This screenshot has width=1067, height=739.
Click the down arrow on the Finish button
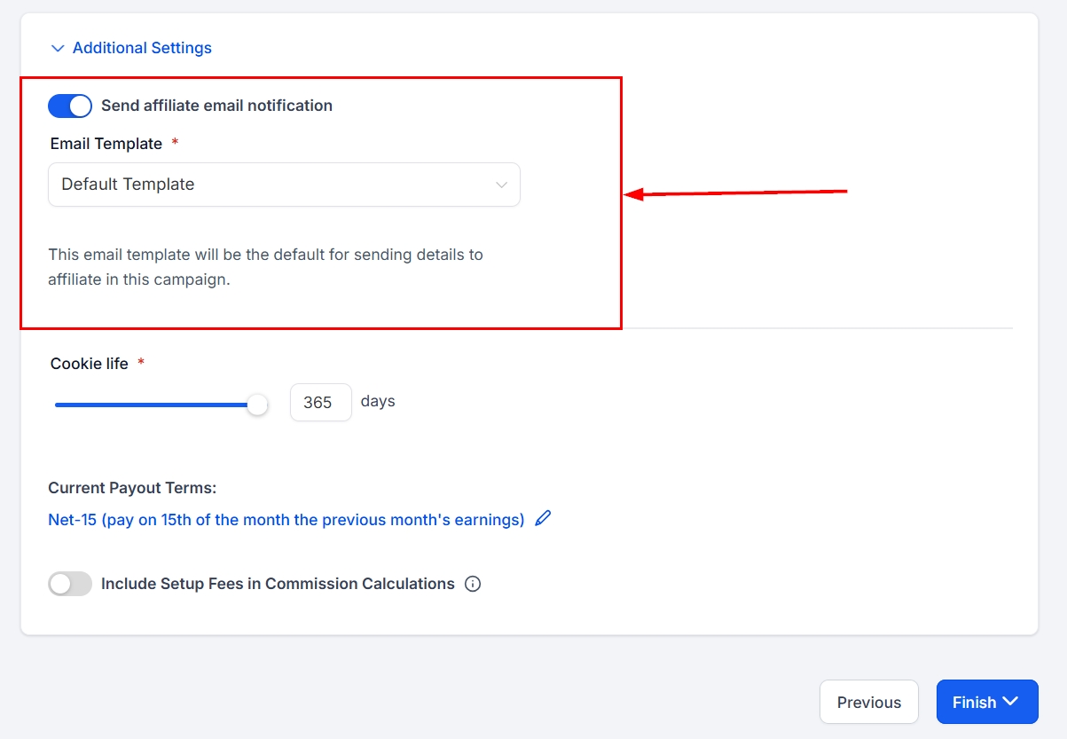pos(1010,702)
